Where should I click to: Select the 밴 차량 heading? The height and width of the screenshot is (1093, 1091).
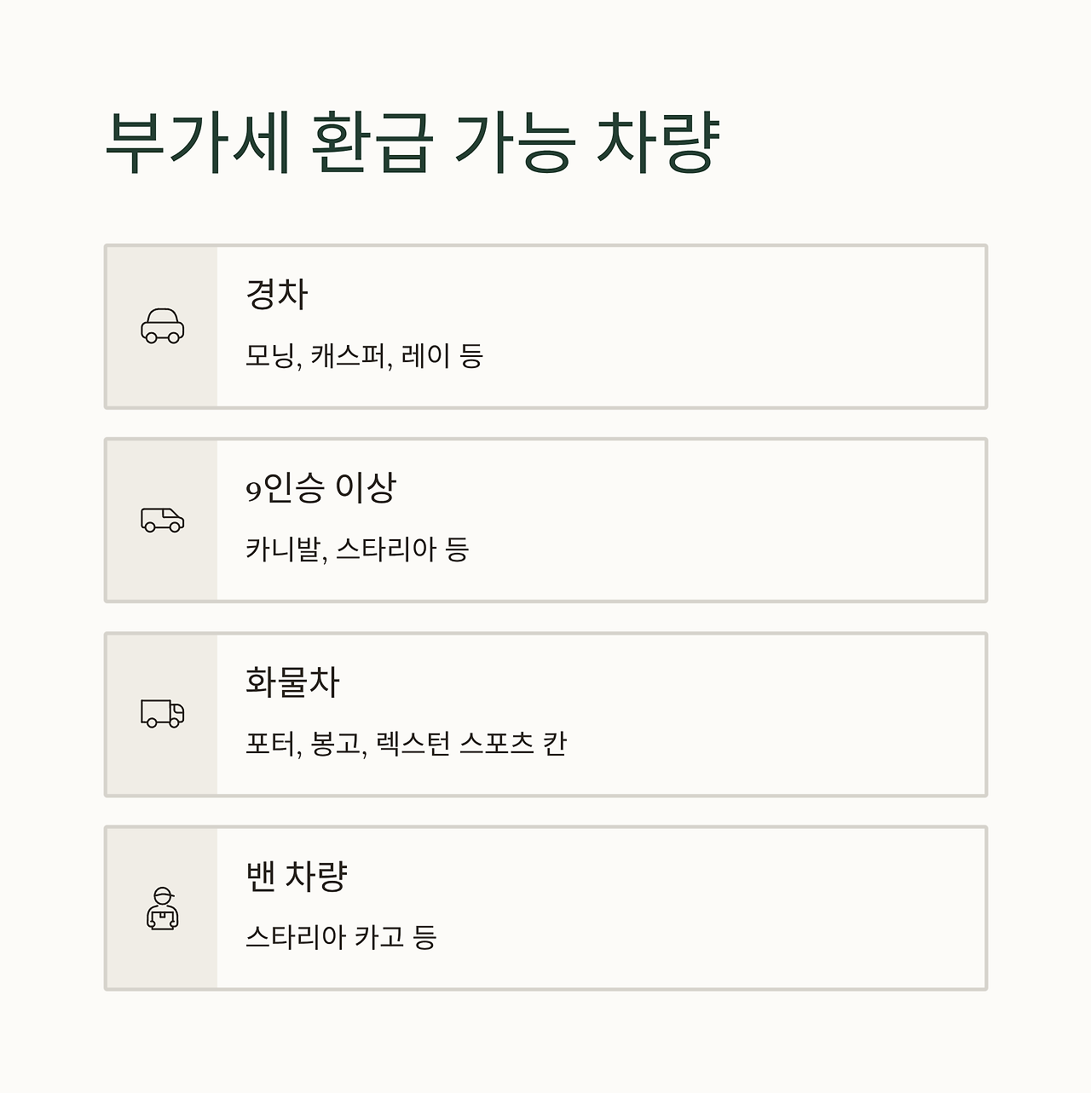point(297,877)
